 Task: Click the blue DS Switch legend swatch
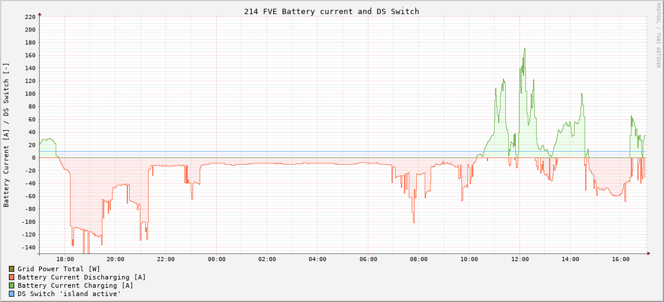11,294
